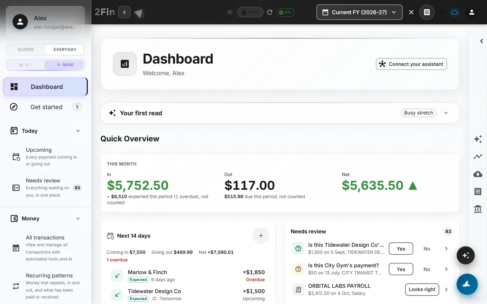
Task: Open the grid dots app menu icon
Action: [230, 12]
